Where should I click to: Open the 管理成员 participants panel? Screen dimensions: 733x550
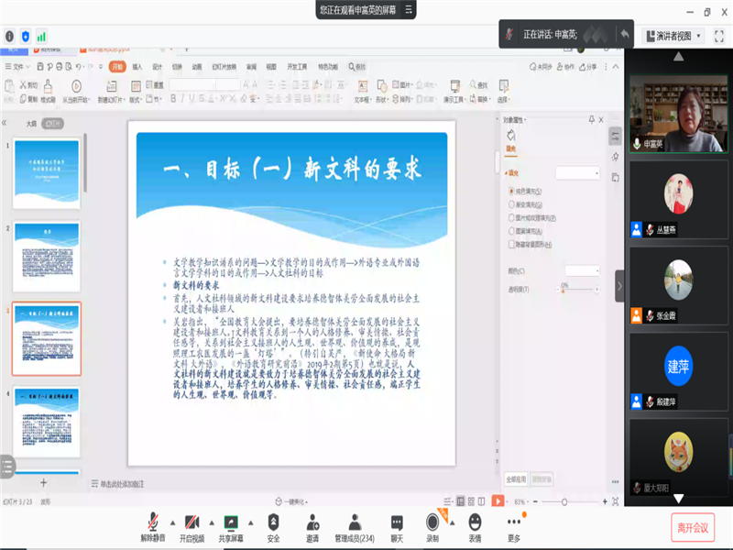(x=355, y=522)
